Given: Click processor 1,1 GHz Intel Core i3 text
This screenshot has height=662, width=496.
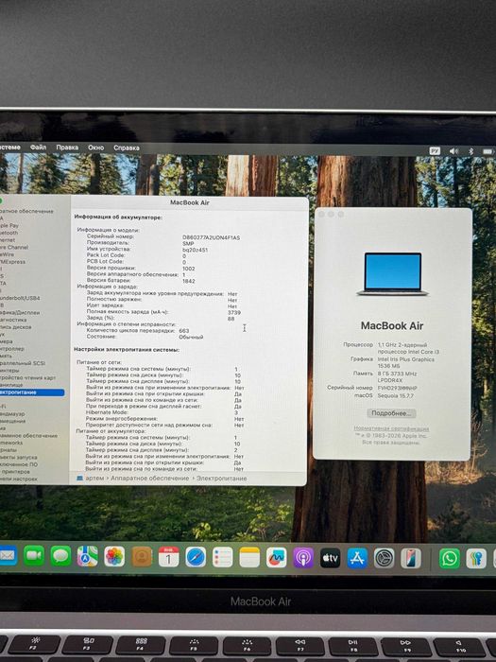Looking at the screenshot, I should coord(408,348).
